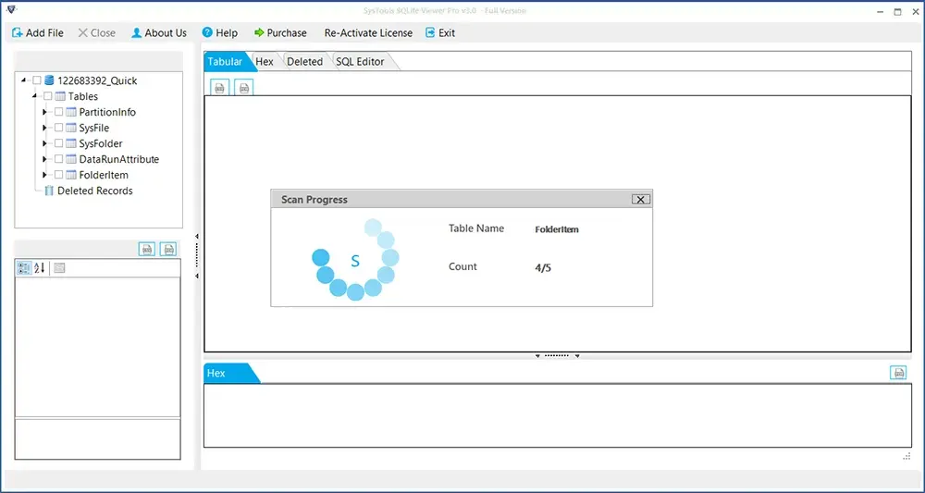
Task: Click Exit in the toolbar
Action: click(x=440, y=33)
